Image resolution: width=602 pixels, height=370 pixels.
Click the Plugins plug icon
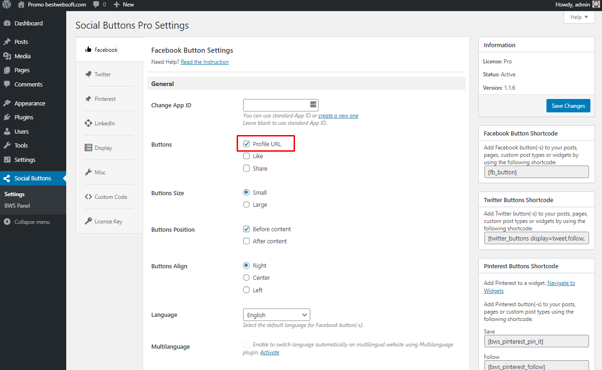click(7, 117)
